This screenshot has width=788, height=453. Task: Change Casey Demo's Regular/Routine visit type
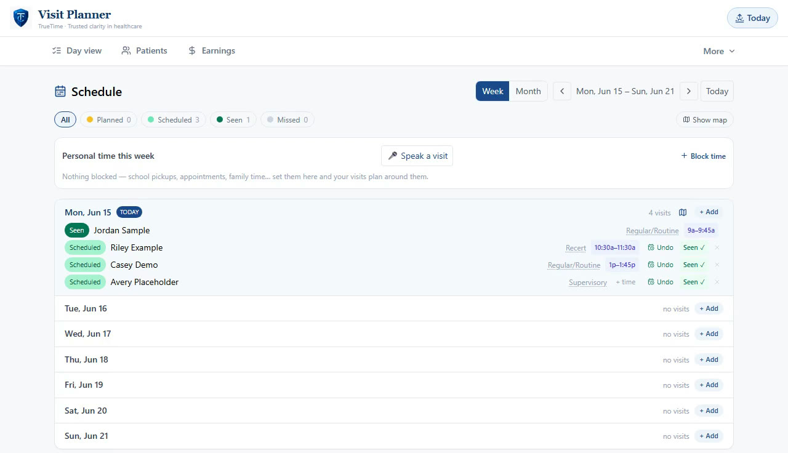click(574, 265)
